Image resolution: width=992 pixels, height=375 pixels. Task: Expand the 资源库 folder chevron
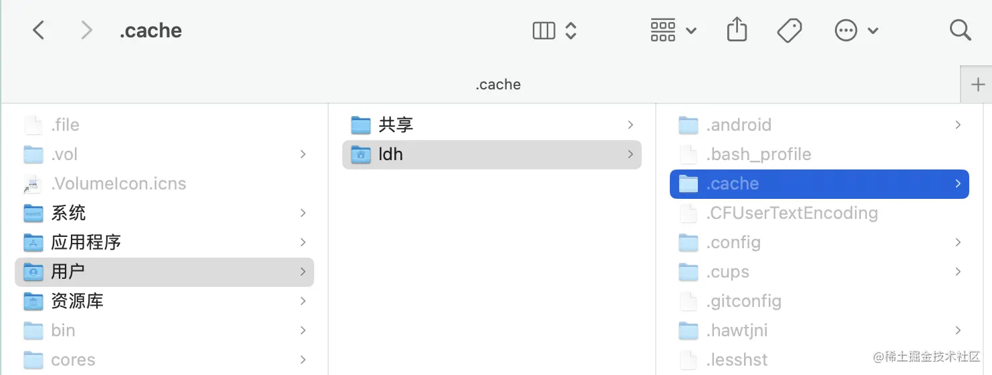click(303, 301)
